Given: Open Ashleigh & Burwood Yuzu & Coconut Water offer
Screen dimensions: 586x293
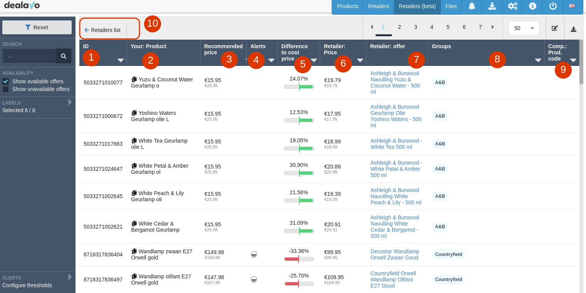Looking at the screenshot, I should (395, 83).
